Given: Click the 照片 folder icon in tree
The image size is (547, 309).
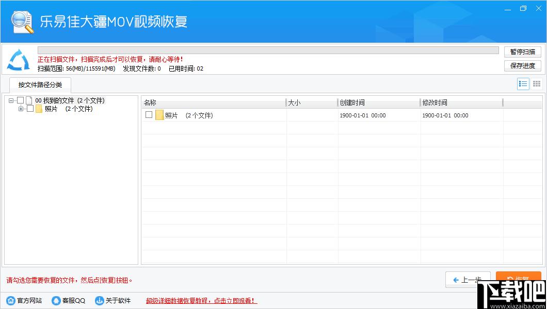Looking at the screenshot, I should 39,109.
